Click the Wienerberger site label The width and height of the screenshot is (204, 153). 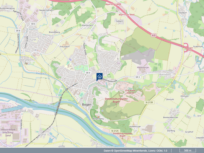click(143, 67)
